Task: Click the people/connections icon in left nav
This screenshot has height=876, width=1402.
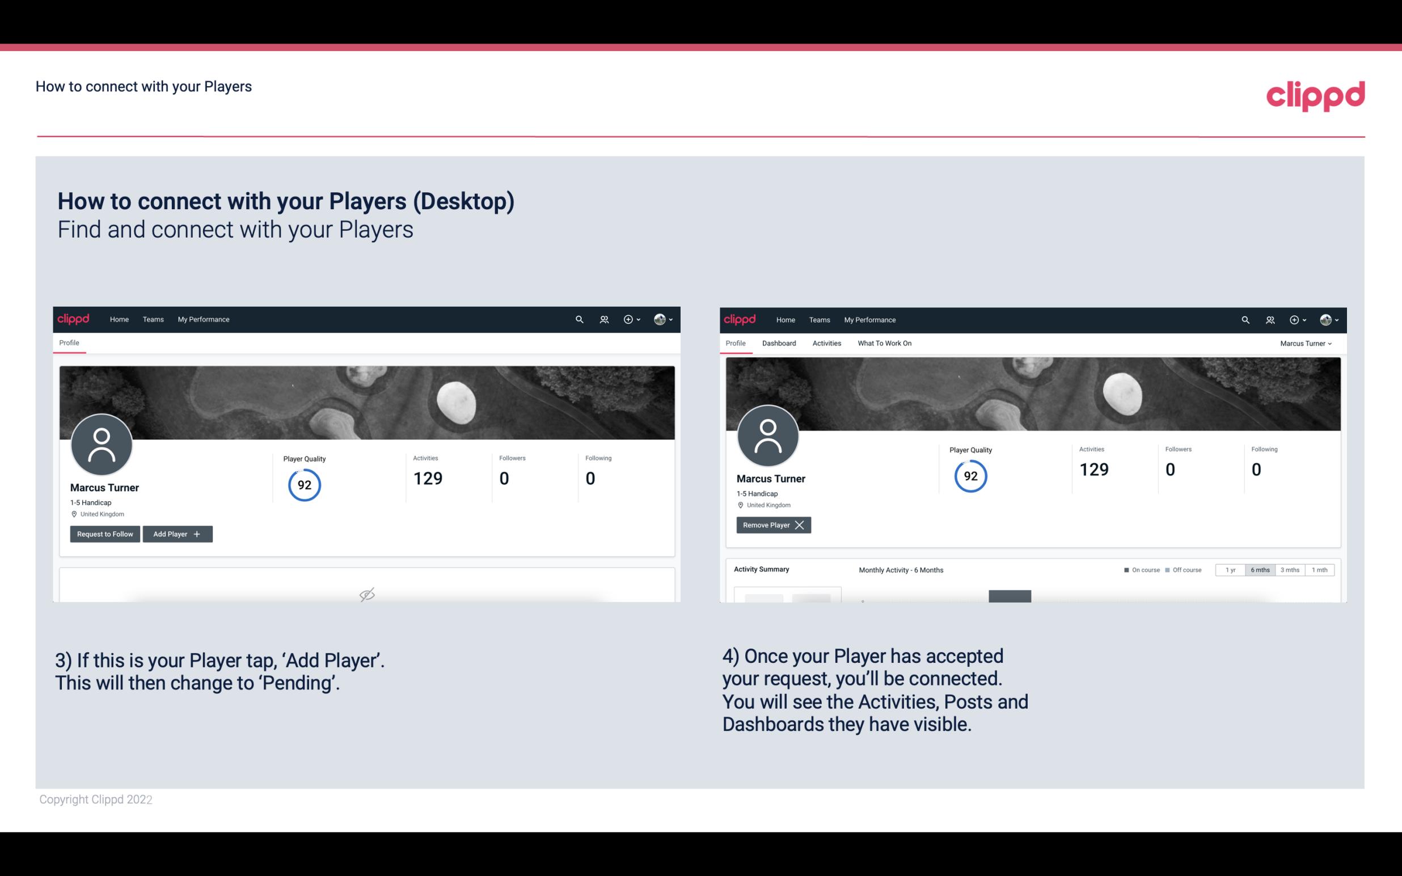Action: [x=602, y=319]
